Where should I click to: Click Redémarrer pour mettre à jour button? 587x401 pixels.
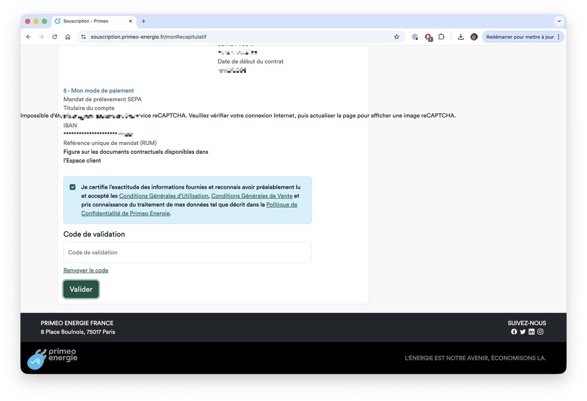click(x=523, y=37)
